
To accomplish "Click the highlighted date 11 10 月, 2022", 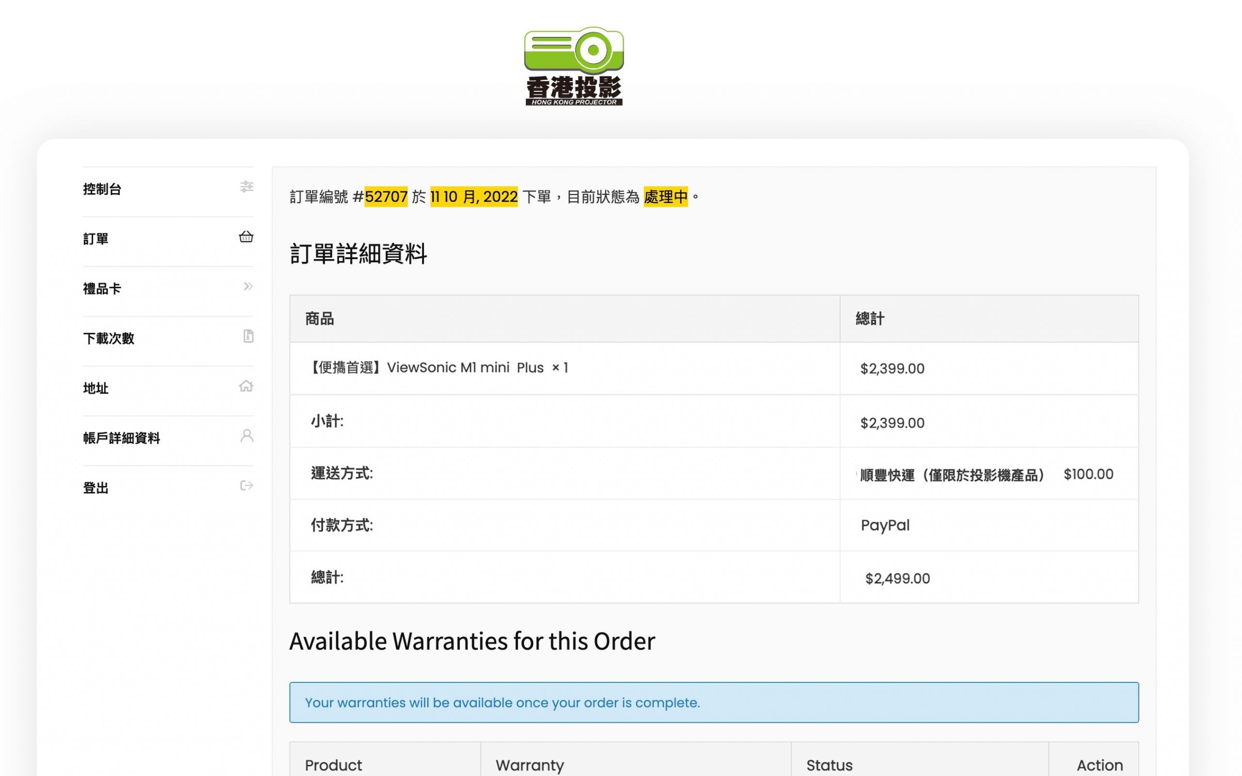I will pos(474,197).
